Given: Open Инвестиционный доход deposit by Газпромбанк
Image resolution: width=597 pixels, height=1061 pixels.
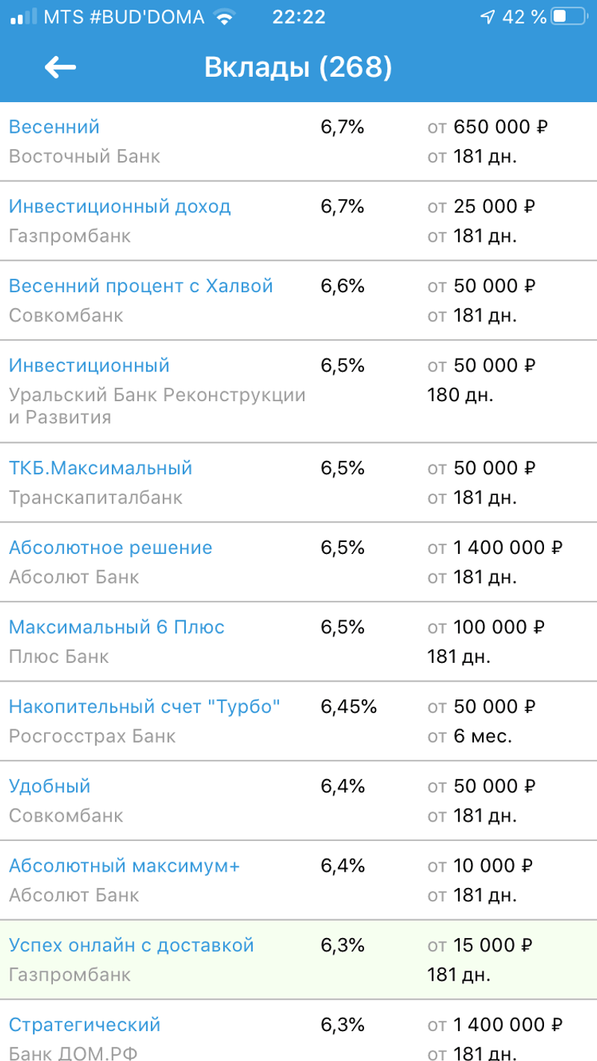Looking at the screenshot, I should (x=119, y=207).
